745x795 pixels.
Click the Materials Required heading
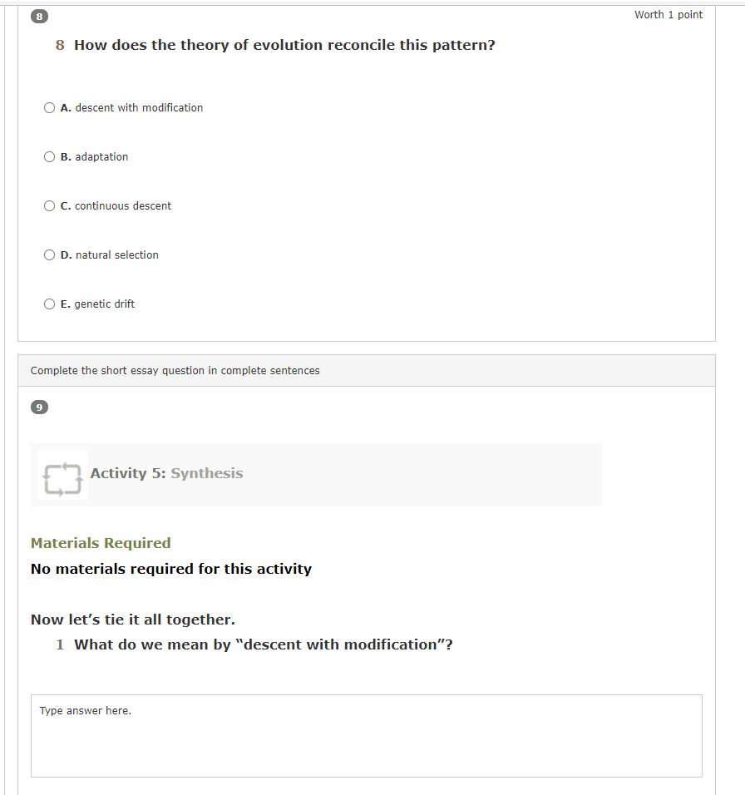coord(101,543)
